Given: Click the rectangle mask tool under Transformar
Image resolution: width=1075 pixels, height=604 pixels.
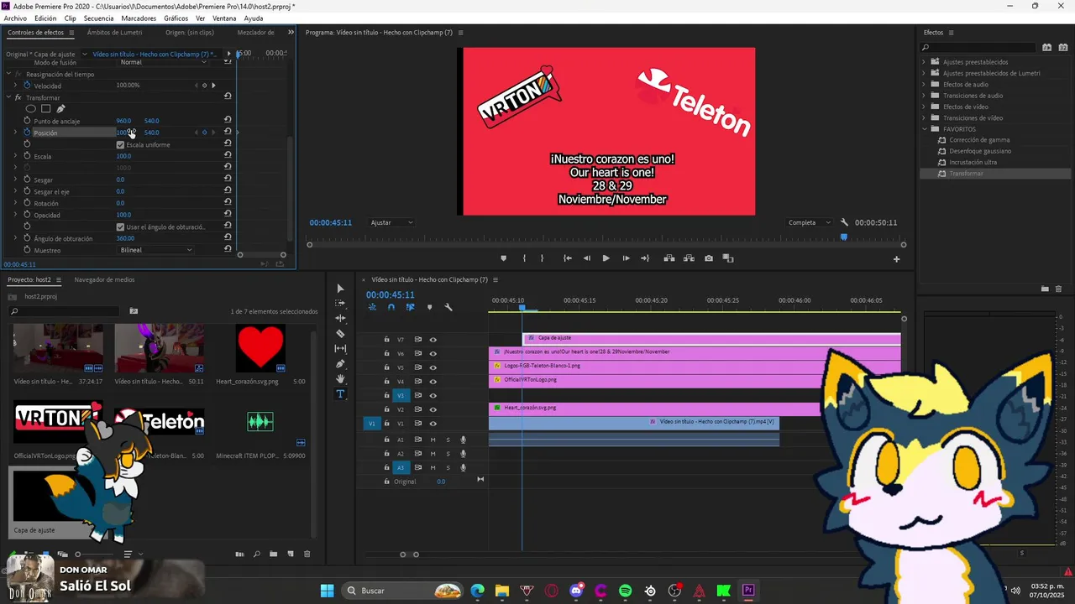Looking at the screenshot, I should pyautogui.click(x=46, y=108).
